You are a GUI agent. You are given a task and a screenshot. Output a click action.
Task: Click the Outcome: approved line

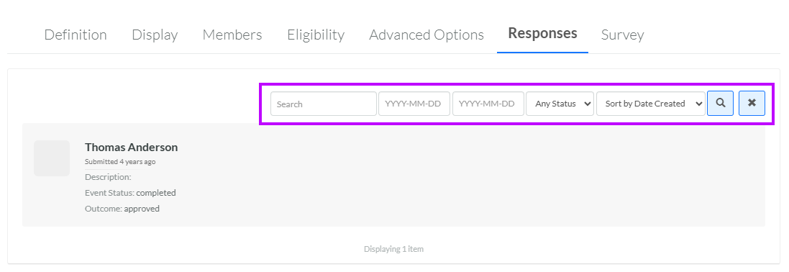click(122, 209)
